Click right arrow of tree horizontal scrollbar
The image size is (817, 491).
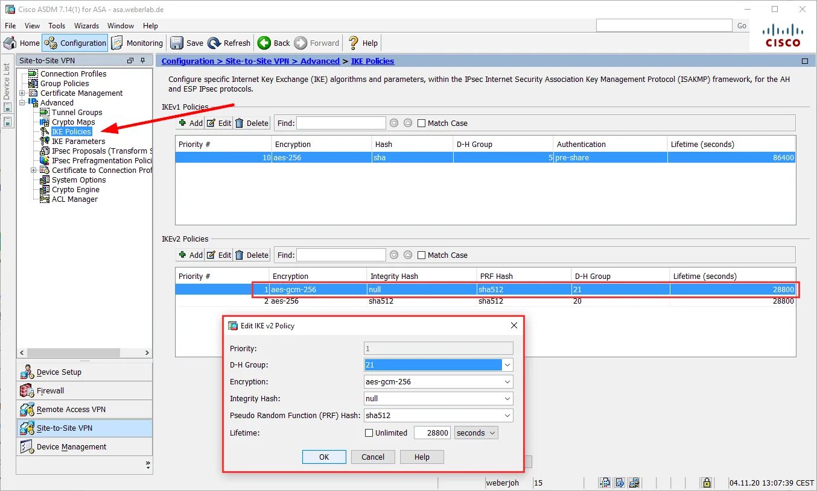pyautogui.click(x=147, y=352)
